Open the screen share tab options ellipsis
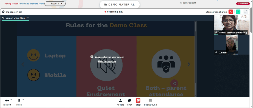The height and width of the screenshot is (108, 253). click(28, 18)
